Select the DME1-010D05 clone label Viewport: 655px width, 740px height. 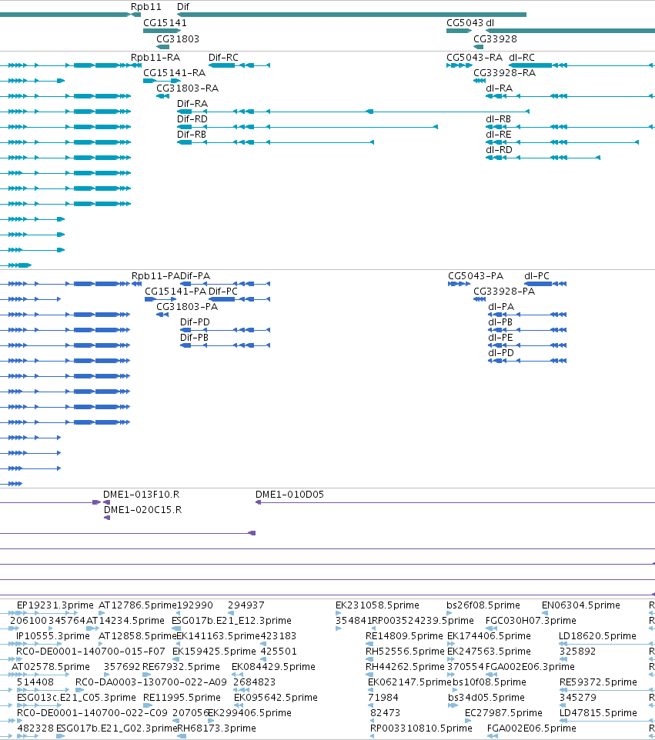(289, 494)
